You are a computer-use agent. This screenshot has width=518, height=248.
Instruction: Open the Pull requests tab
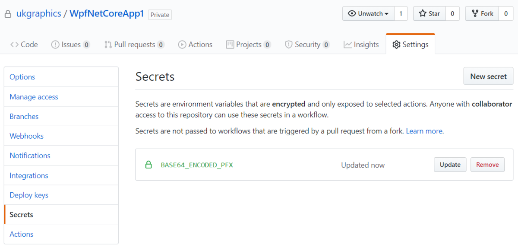point(134,45)
